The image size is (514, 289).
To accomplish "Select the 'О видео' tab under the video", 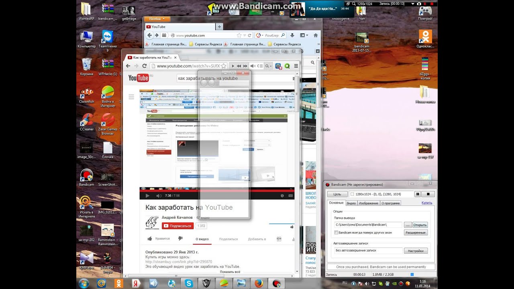I will coord(202,239).
